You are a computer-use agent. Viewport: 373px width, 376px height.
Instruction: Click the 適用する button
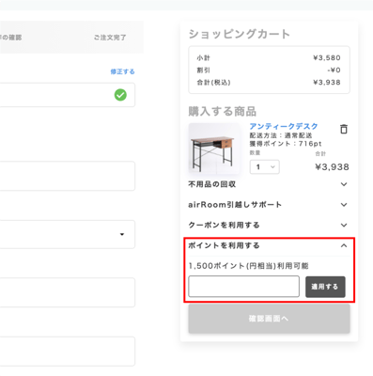point(325,287)
